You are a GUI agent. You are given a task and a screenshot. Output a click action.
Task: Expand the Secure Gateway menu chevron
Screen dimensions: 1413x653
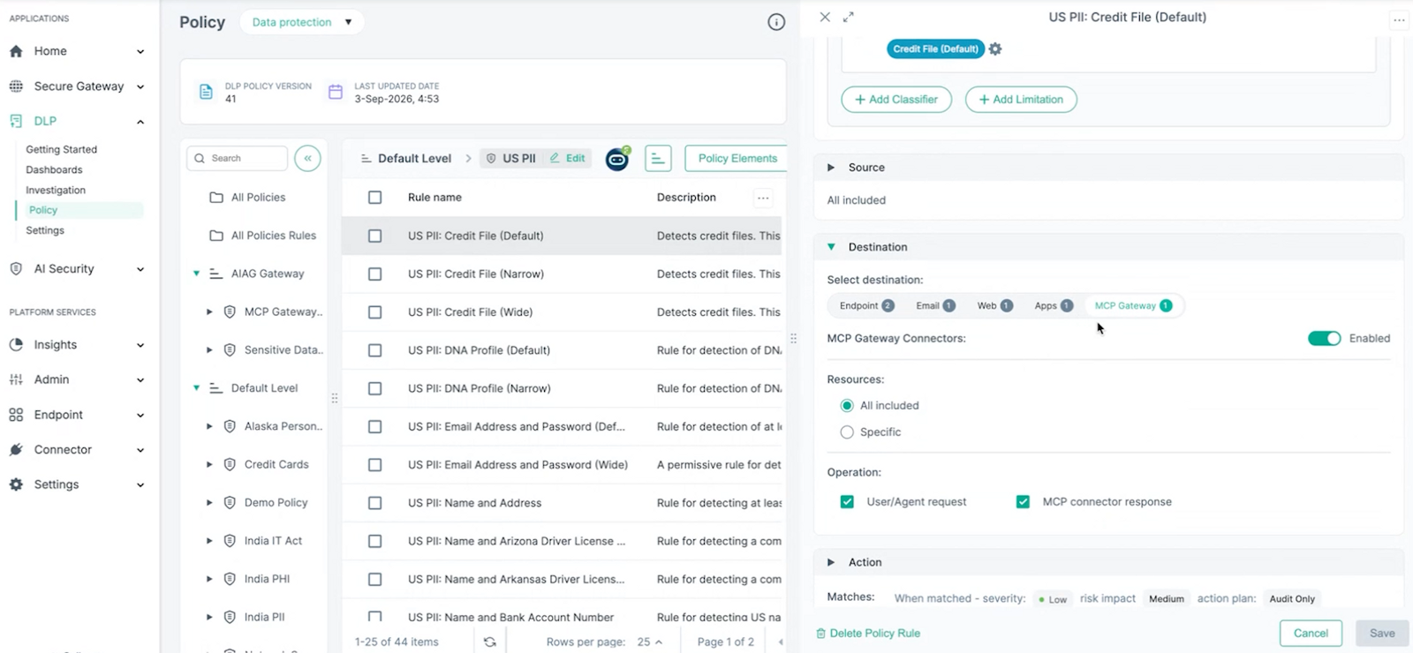[x=140, y=86]
